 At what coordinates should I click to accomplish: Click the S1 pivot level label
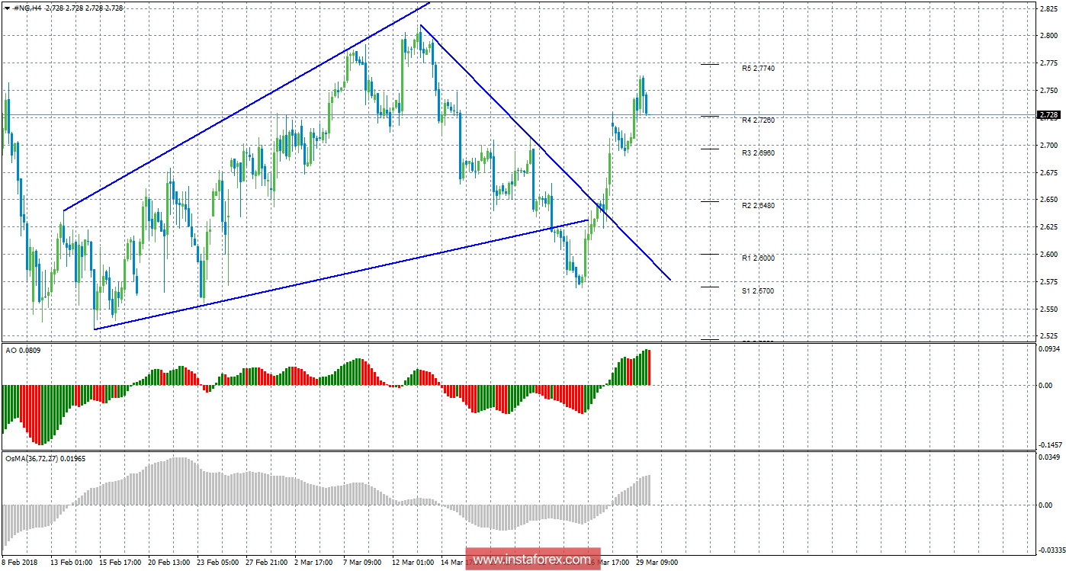click(758, 291)
